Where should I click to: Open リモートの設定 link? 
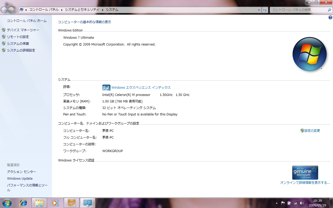tap(18, 37)
